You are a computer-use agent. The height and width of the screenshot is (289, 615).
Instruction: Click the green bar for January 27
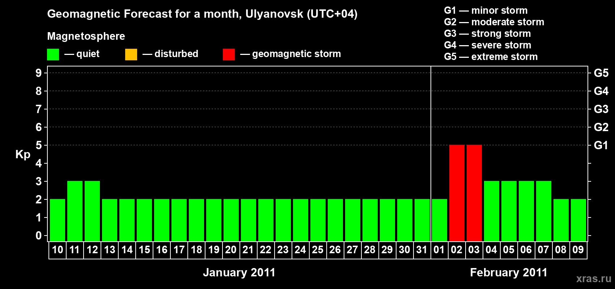353,220
